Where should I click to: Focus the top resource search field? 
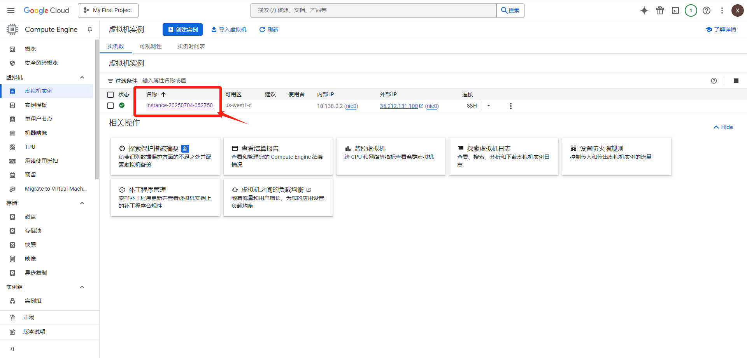click(x=373, y=10)
